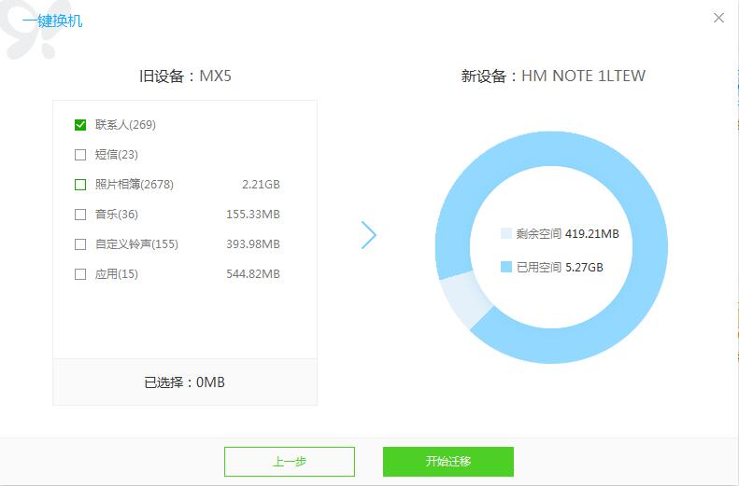This screenshot has height=486, width=739.
Task: Uncheck the 联系人(269) checkbox
Action: pyautogui.click(x=80, y=125)
